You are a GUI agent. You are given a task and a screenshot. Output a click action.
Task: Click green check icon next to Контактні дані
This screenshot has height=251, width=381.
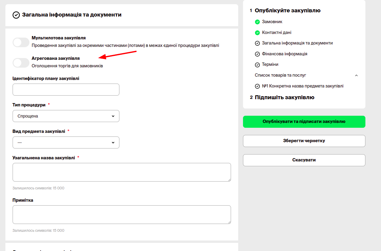tap(257, 32)
